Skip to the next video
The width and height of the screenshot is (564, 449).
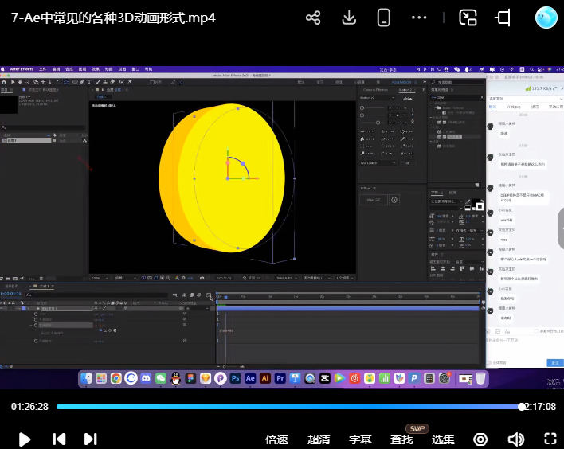point(90,439)
